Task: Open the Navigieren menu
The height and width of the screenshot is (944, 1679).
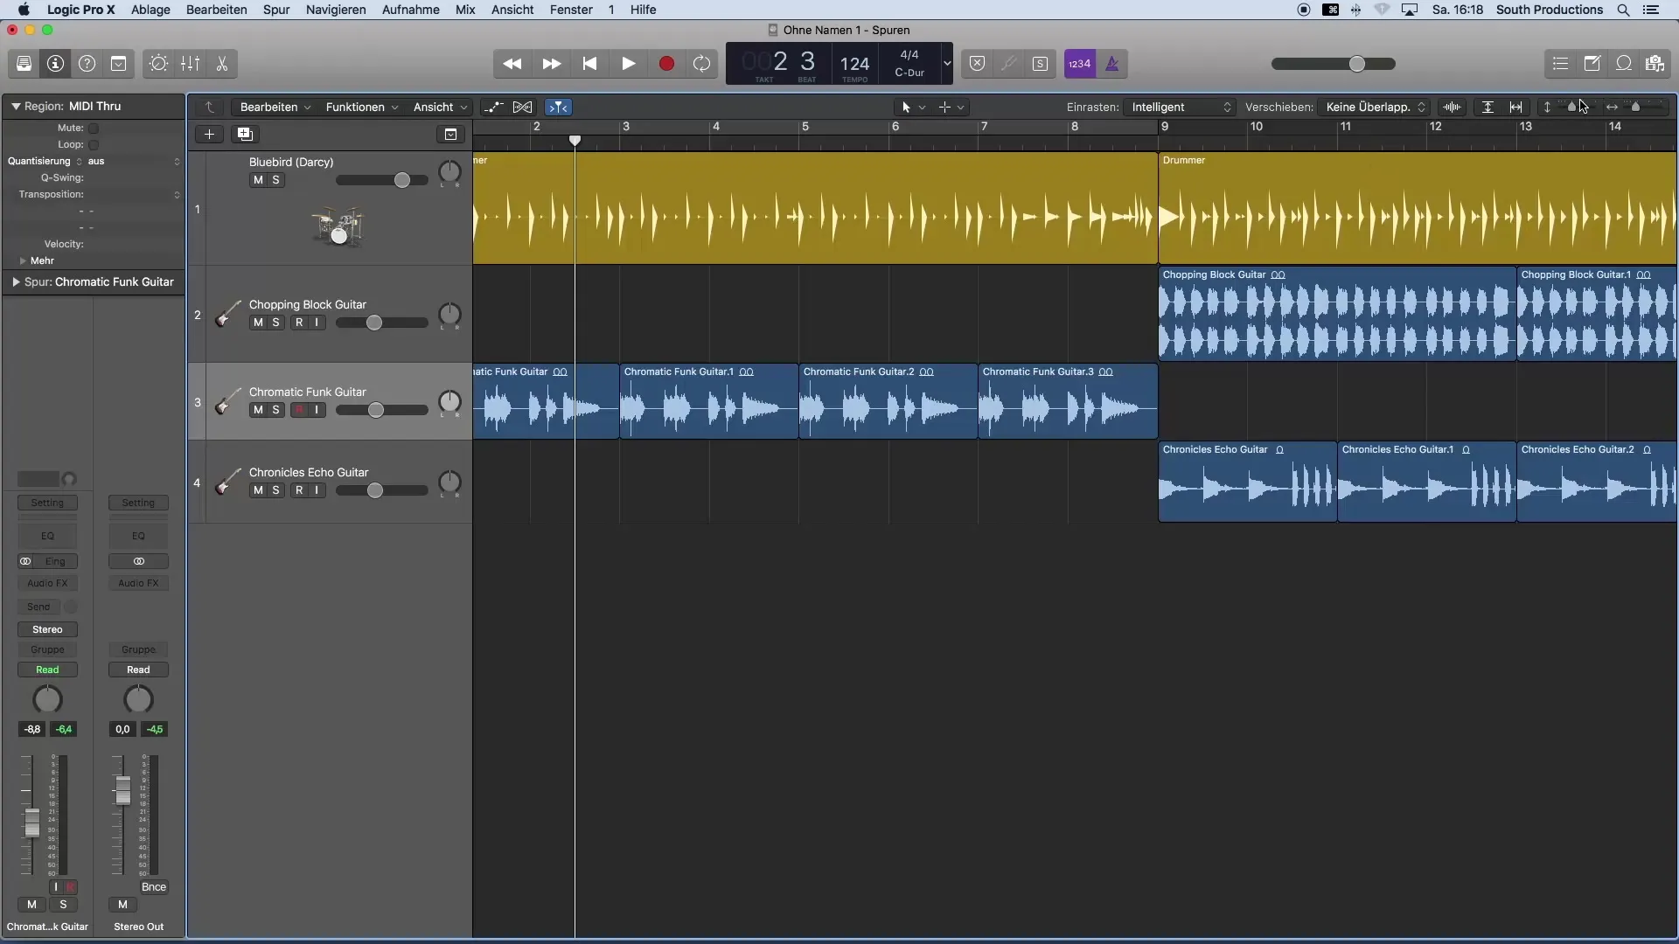Action: 336,10
